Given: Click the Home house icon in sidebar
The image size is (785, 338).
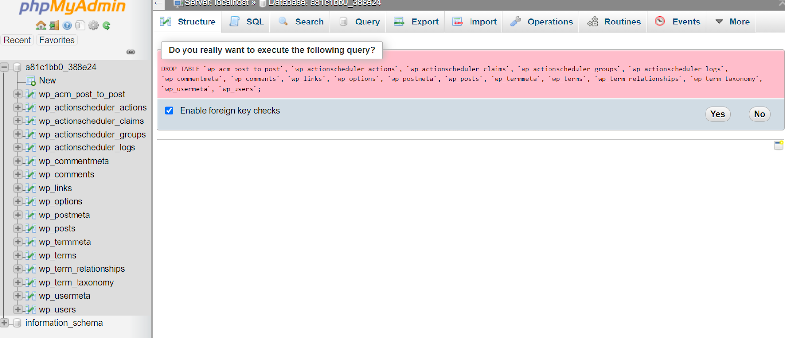Looking at the screenshot, I should (x=41, y=25).
